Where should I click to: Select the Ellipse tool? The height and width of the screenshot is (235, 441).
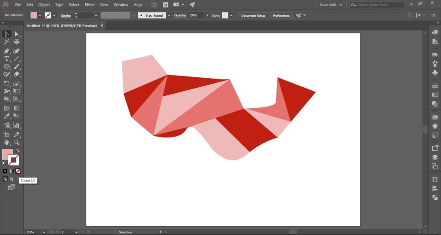click(6, 67)
